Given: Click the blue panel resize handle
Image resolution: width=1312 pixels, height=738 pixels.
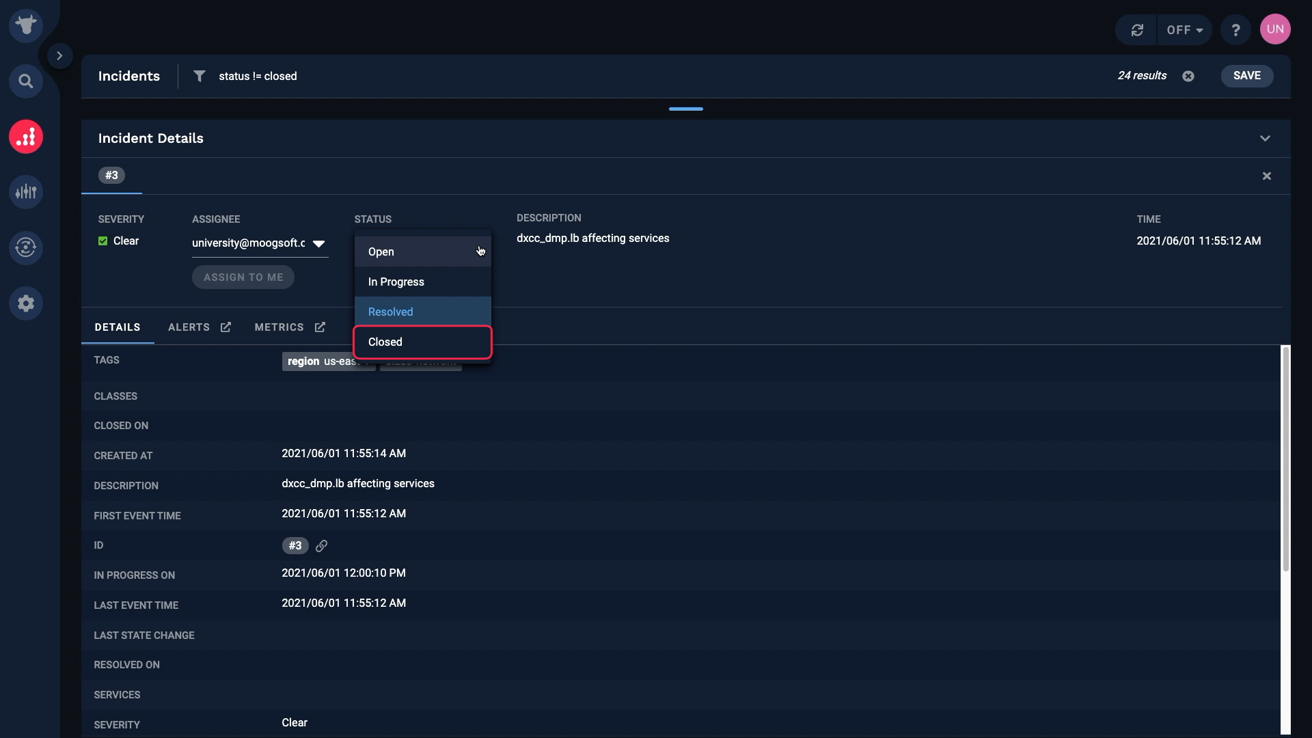Looking at the screenshot, I should (x=685, y=109).
